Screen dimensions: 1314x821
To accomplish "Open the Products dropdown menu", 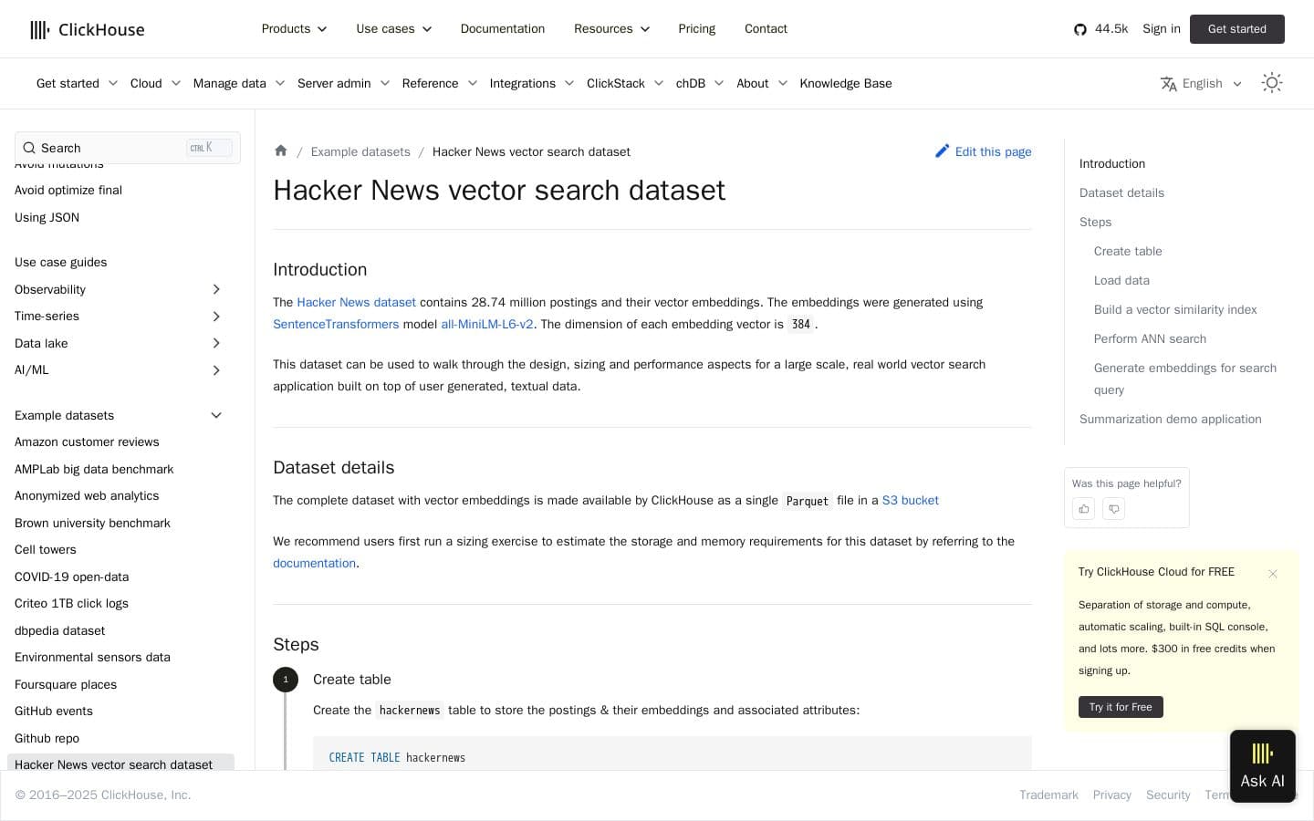I will tap(294, 28).
